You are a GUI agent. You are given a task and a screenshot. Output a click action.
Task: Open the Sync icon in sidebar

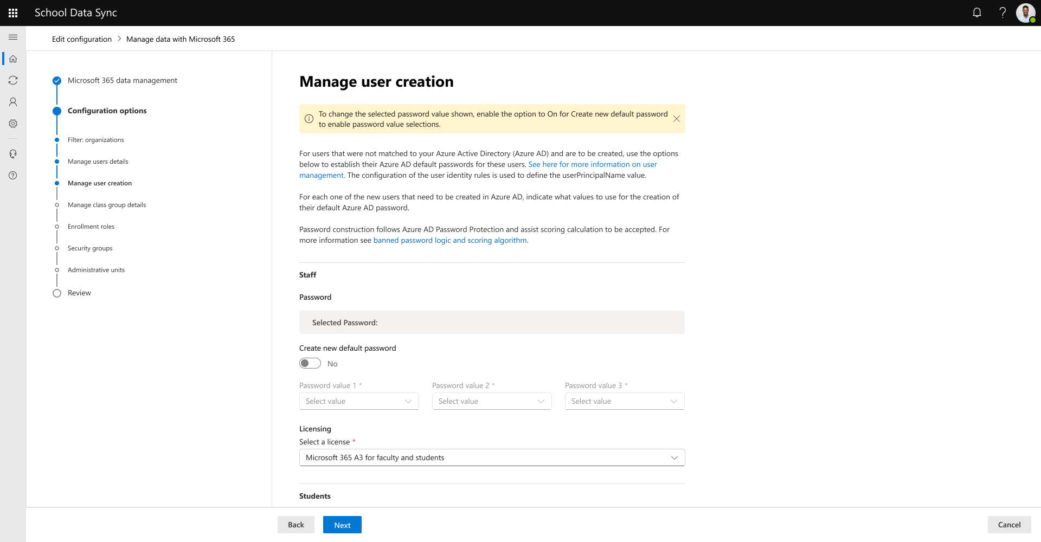tap(13, 80)
